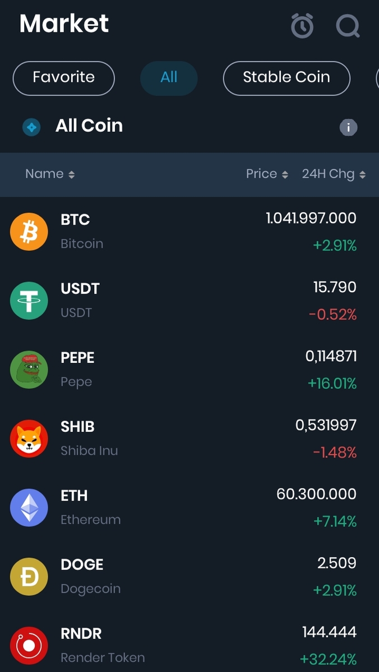The image size is (379, 672).
Task: Open the price alarm clock icon
Action: tap(302, 25)
